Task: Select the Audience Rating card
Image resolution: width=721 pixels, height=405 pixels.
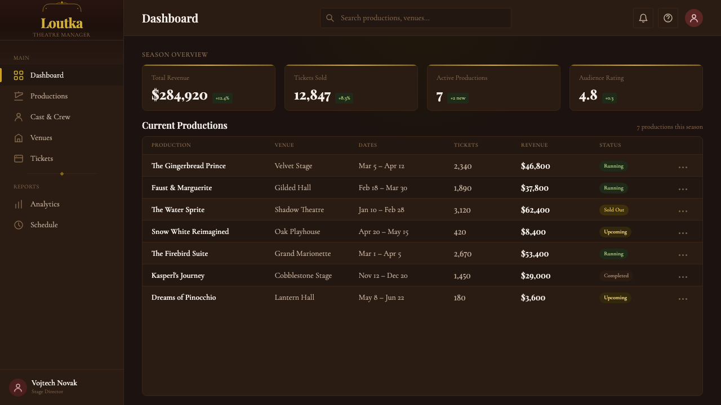Action: [636, 88]
